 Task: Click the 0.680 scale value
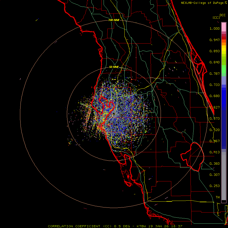[x=215, y=96]
